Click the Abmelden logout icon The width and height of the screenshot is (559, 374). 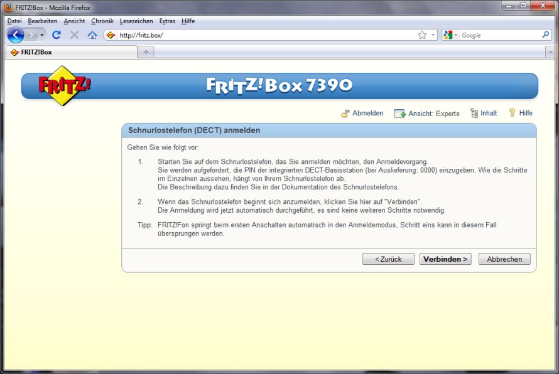tap(345, 114)
